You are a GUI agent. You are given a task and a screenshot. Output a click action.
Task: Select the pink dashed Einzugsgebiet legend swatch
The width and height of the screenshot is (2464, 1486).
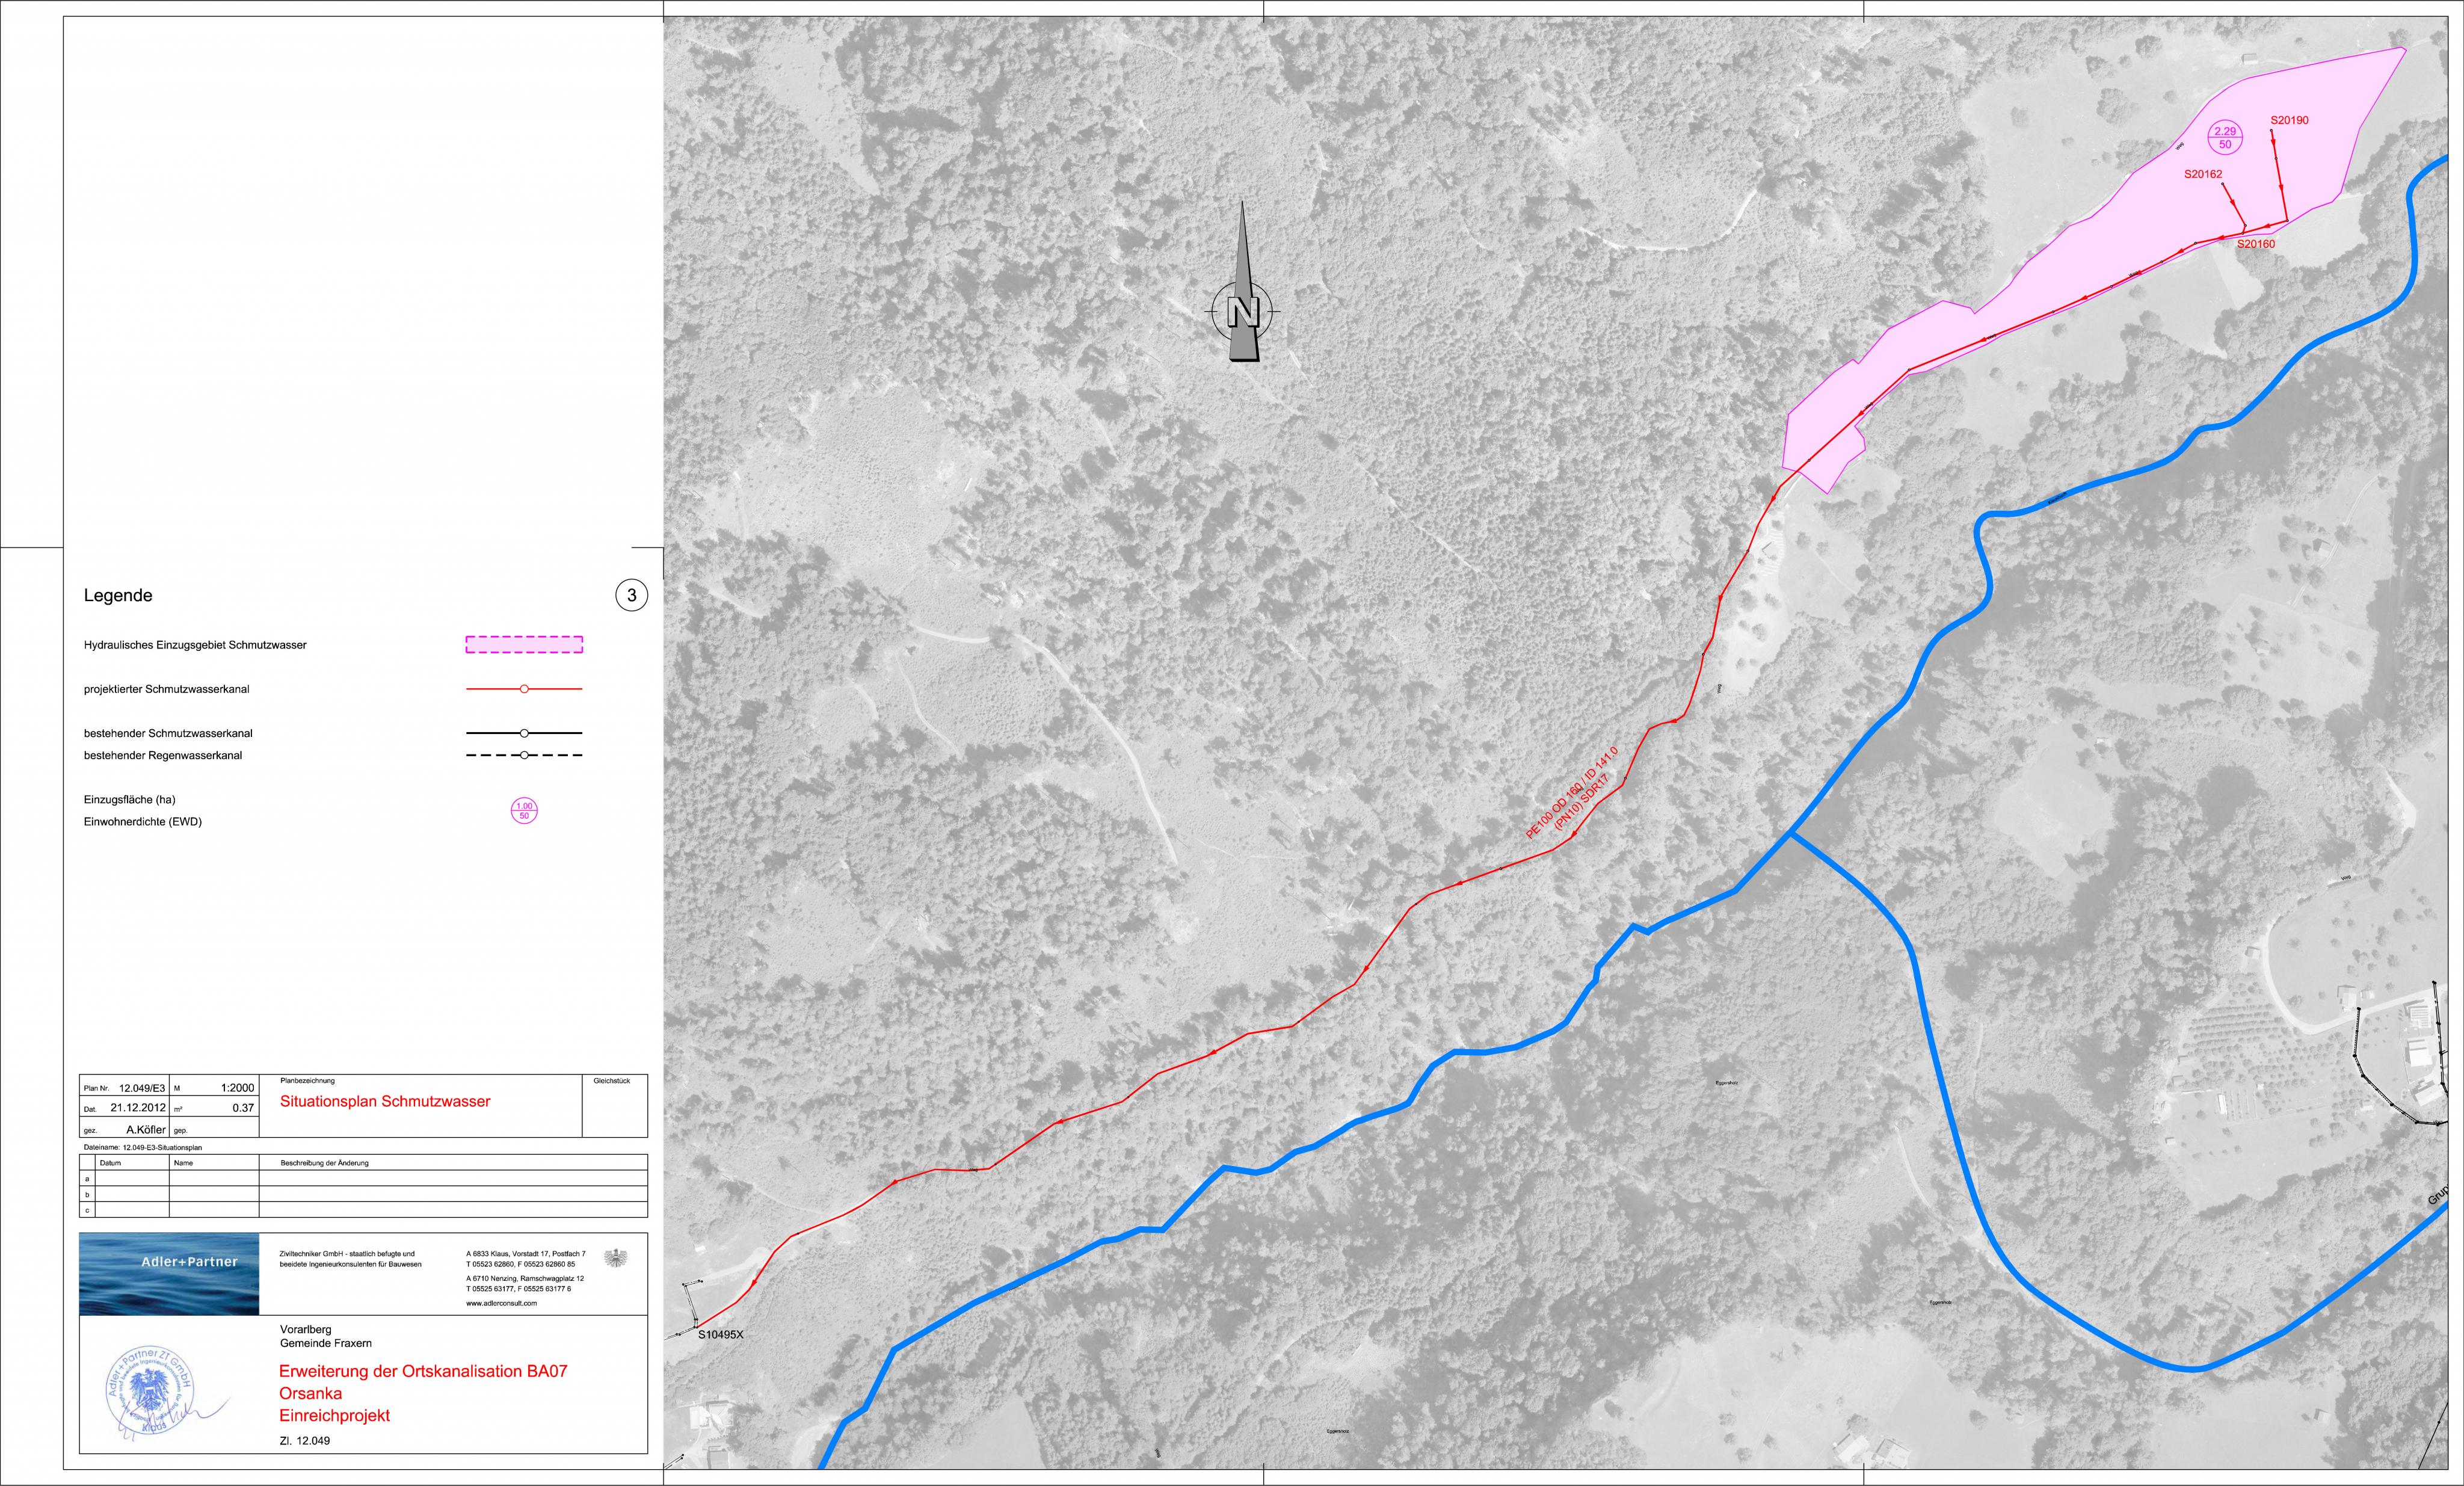(x=524, y=645)
